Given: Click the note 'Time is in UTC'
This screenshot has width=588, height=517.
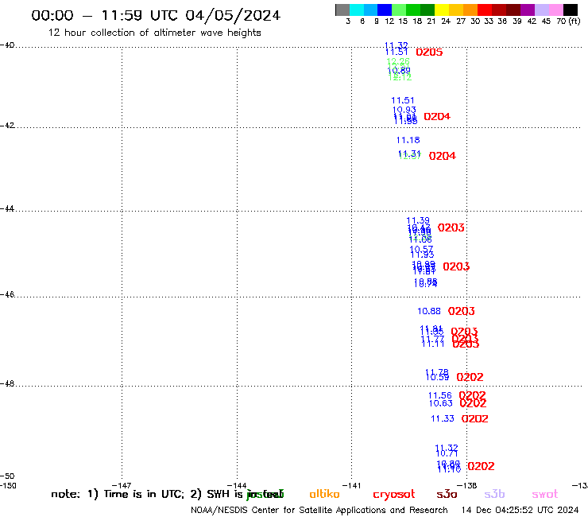Looking at the screenshot, I should click(144, 494).
